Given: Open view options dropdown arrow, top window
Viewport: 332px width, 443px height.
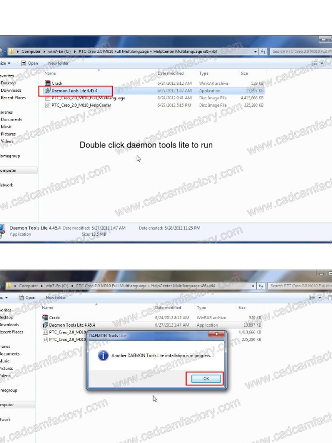Looking at the screenshot, I should point(322,63).
